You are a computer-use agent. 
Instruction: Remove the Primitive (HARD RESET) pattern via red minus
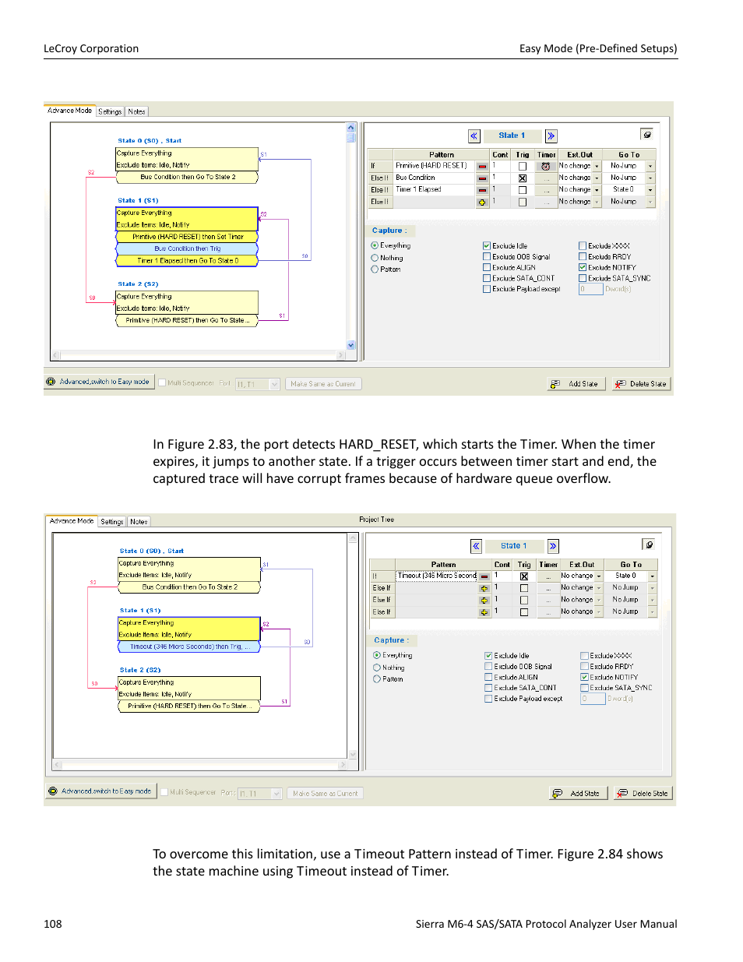point(482,166)
